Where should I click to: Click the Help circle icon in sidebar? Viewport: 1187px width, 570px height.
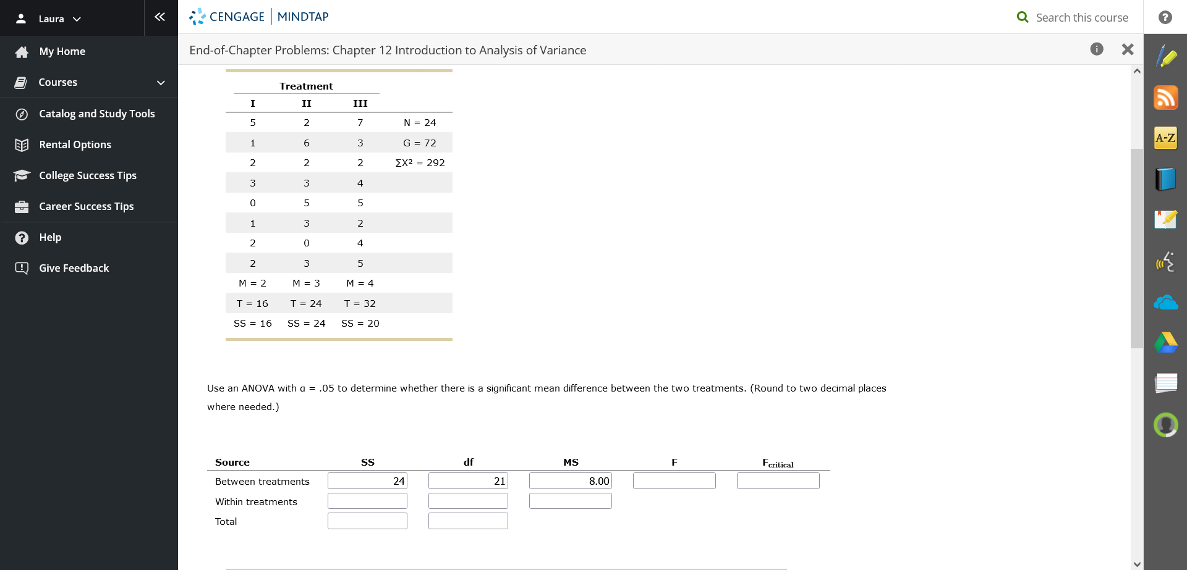coord(22,237)
